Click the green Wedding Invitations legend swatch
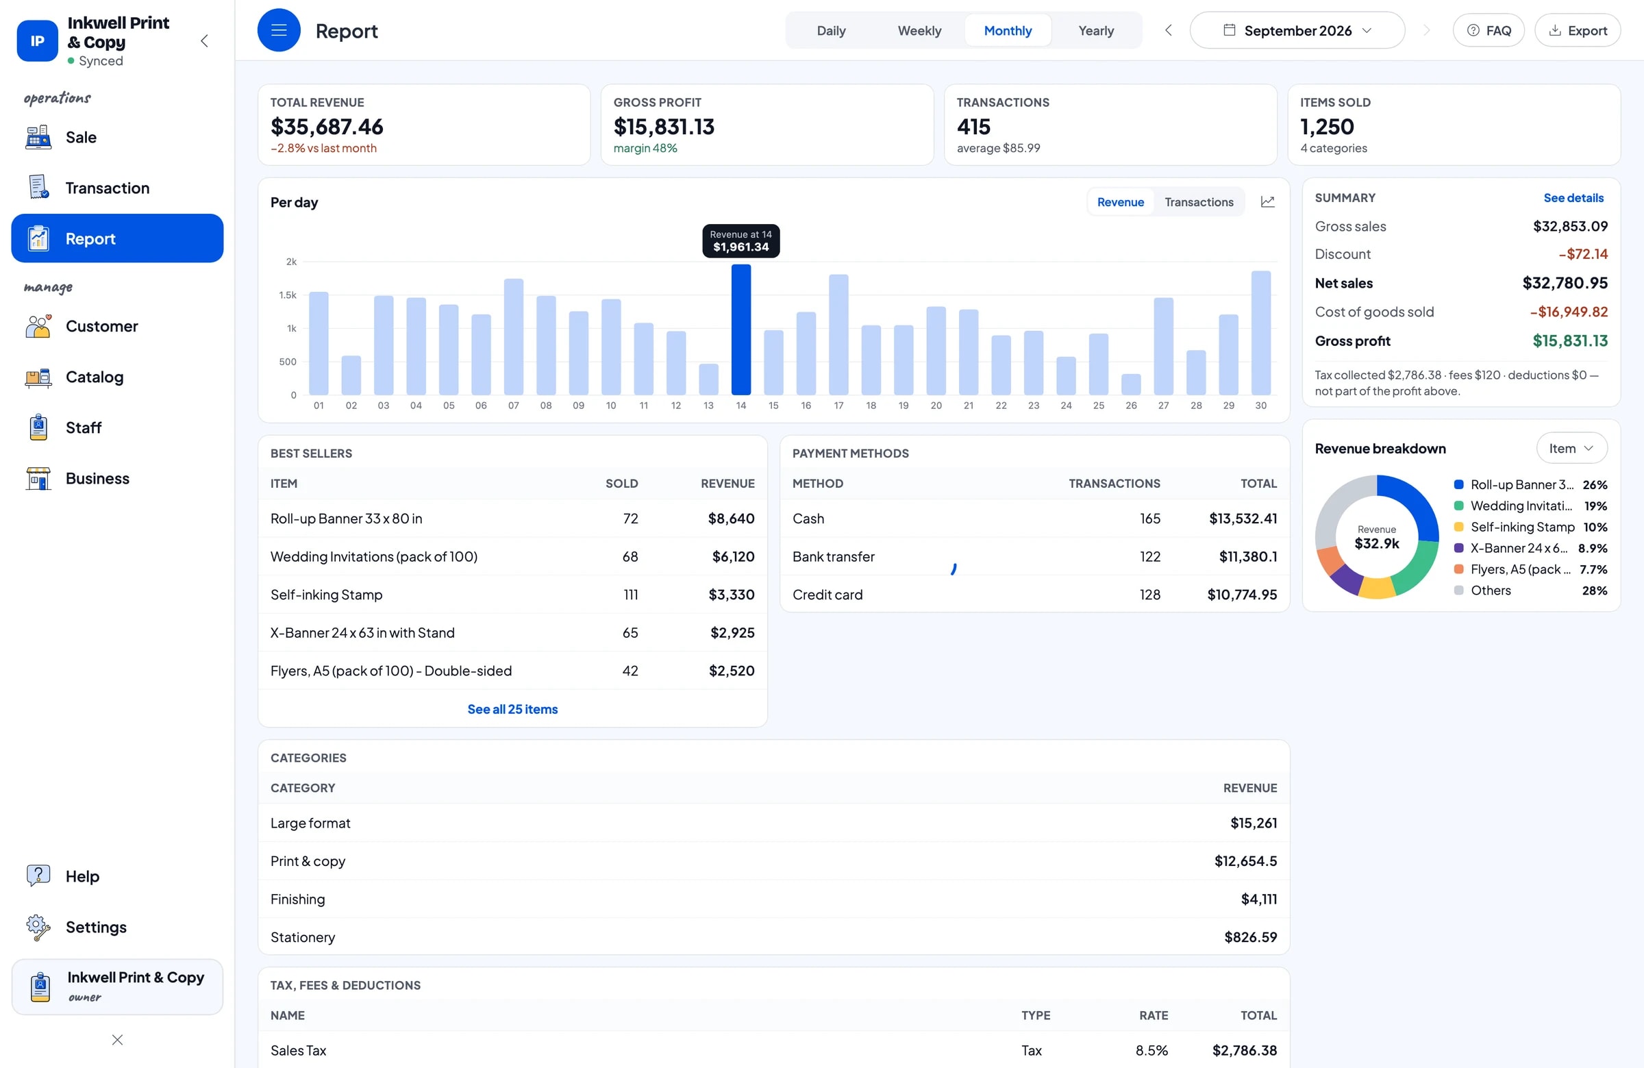The width and height of the screenshot is (1644, 1068). (1459, 506)
